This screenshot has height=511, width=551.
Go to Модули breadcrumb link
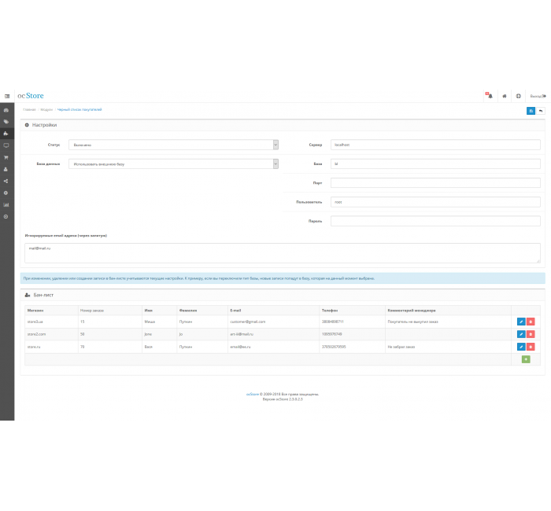click(46, 109)
